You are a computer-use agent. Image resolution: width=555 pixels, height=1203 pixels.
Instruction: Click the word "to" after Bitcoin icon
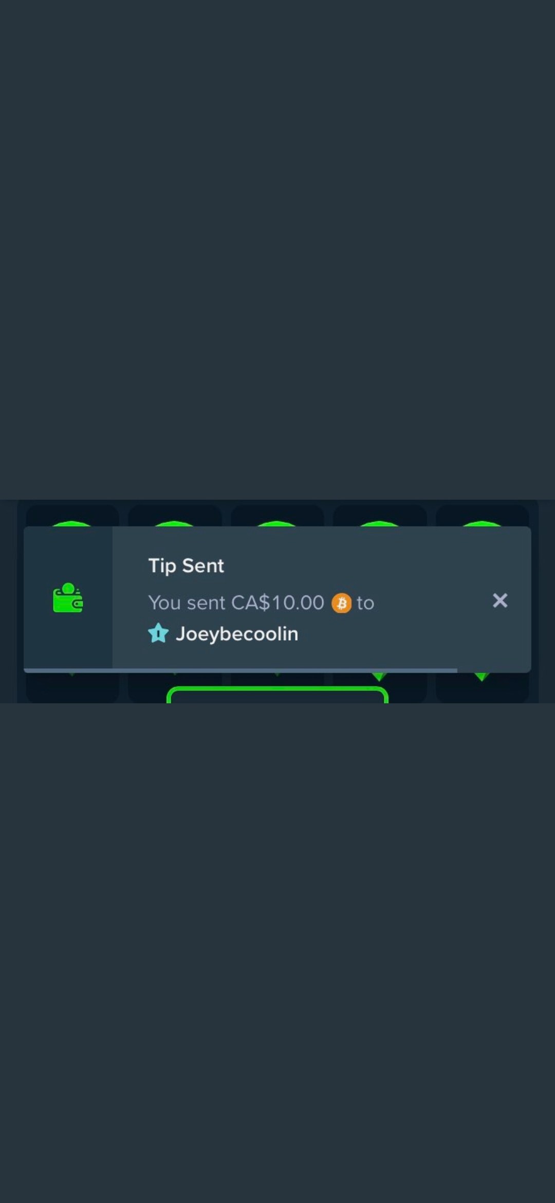pyautogui.click(x=365, y=603)
